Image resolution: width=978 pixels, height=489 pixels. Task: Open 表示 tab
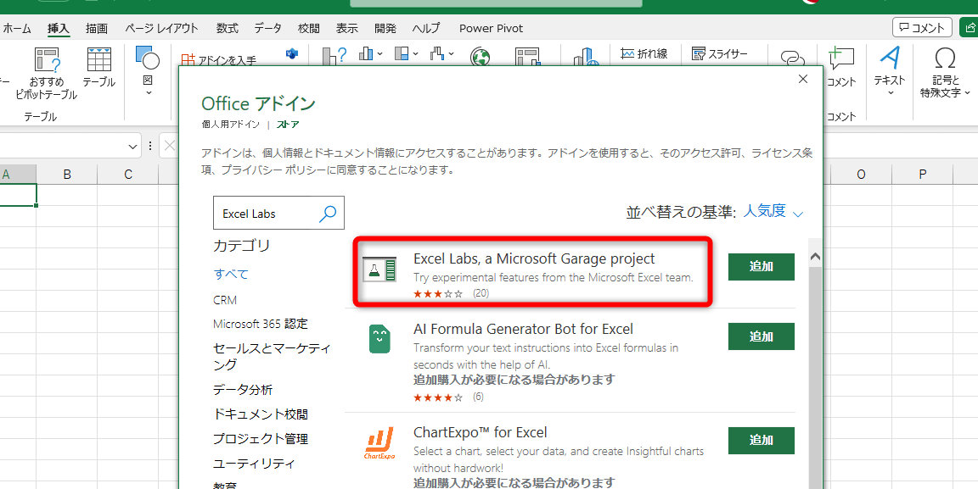point(346,28)
